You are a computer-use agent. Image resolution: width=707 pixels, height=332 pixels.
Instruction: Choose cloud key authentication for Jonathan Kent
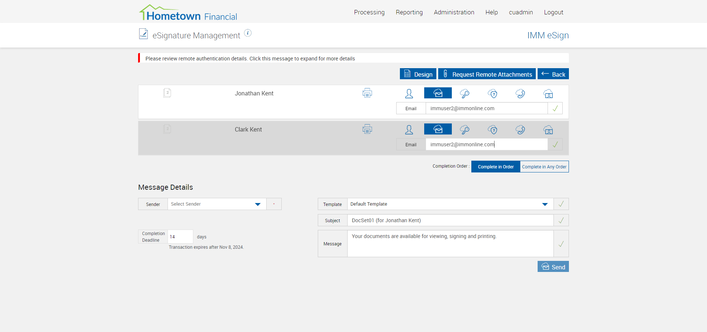click(465, 94)
